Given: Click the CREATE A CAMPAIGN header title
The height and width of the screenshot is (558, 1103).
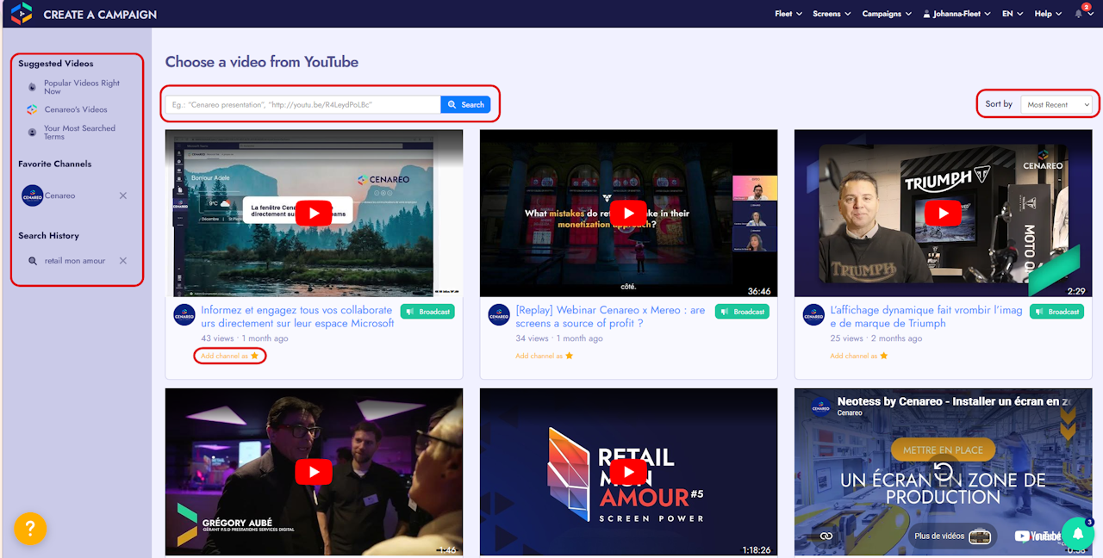Looking at the screenshot, I should click(100, 15).
